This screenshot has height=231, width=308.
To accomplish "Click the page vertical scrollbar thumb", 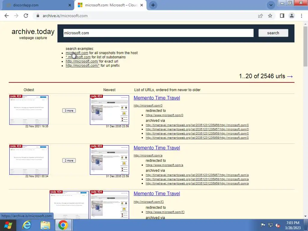I will (x=306, y=46).
